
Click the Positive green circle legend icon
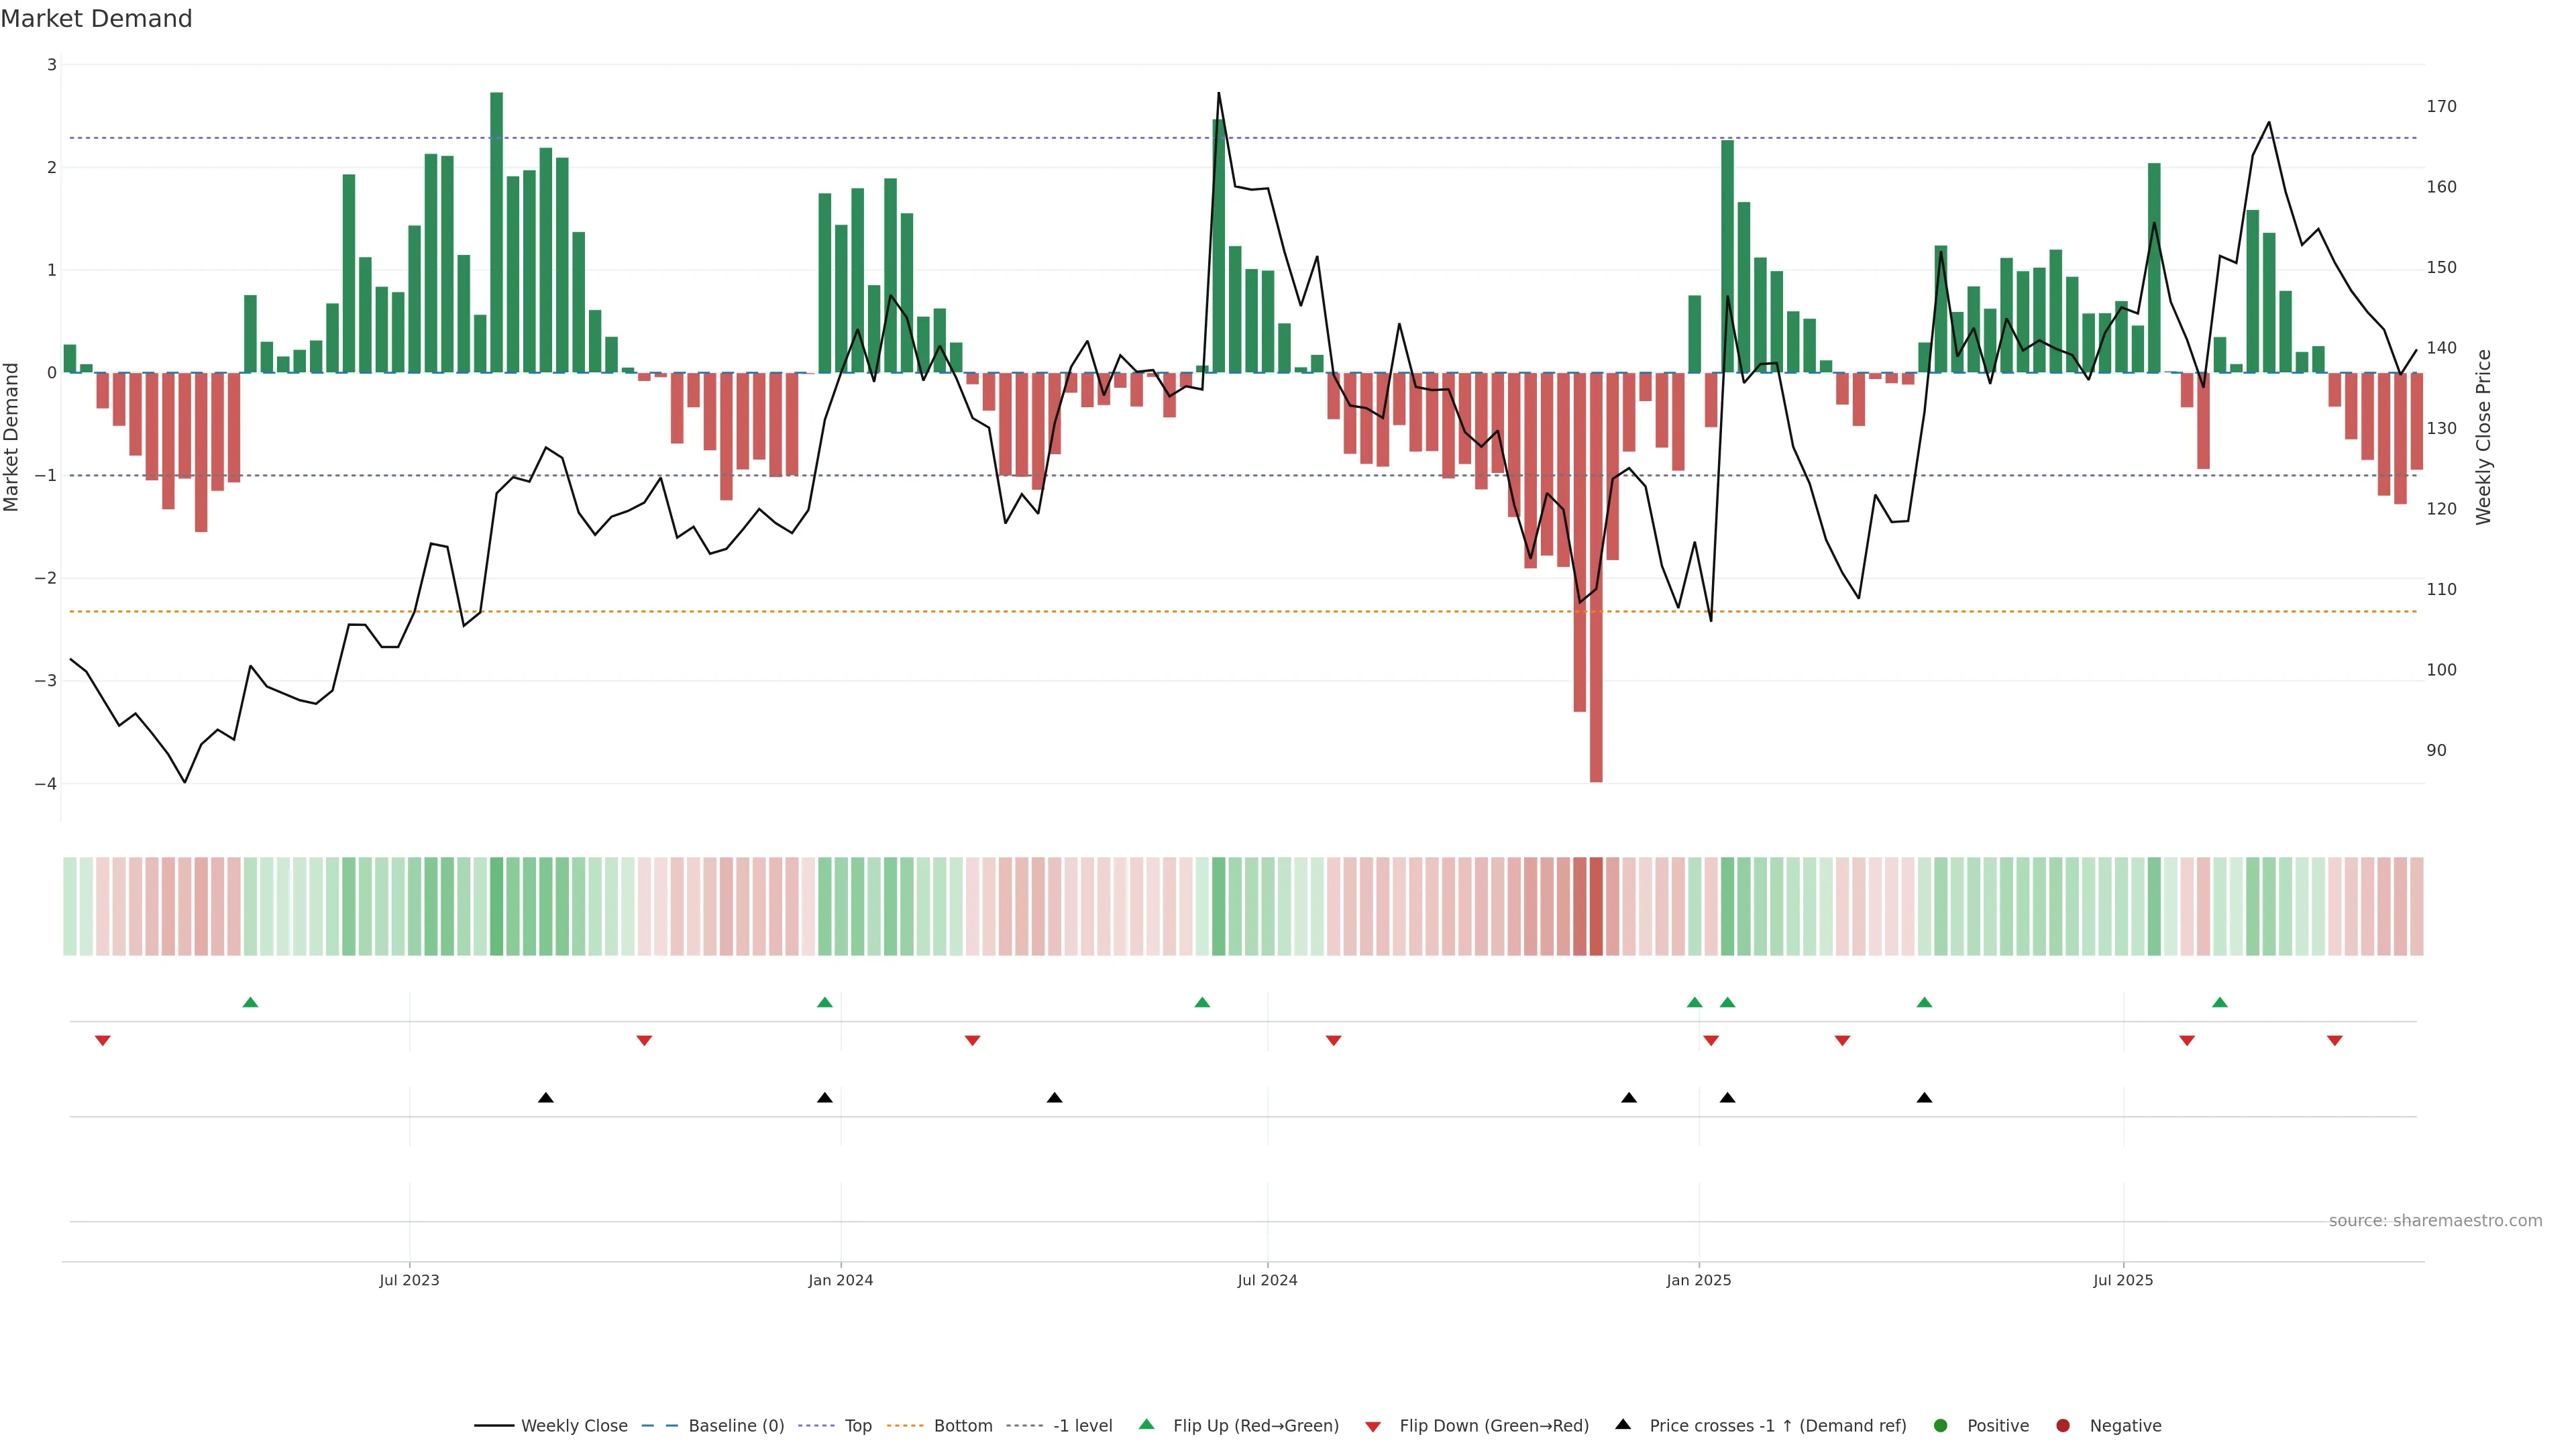(1941, 1425)
